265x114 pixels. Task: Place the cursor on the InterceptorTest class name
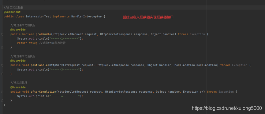point(38,16)
